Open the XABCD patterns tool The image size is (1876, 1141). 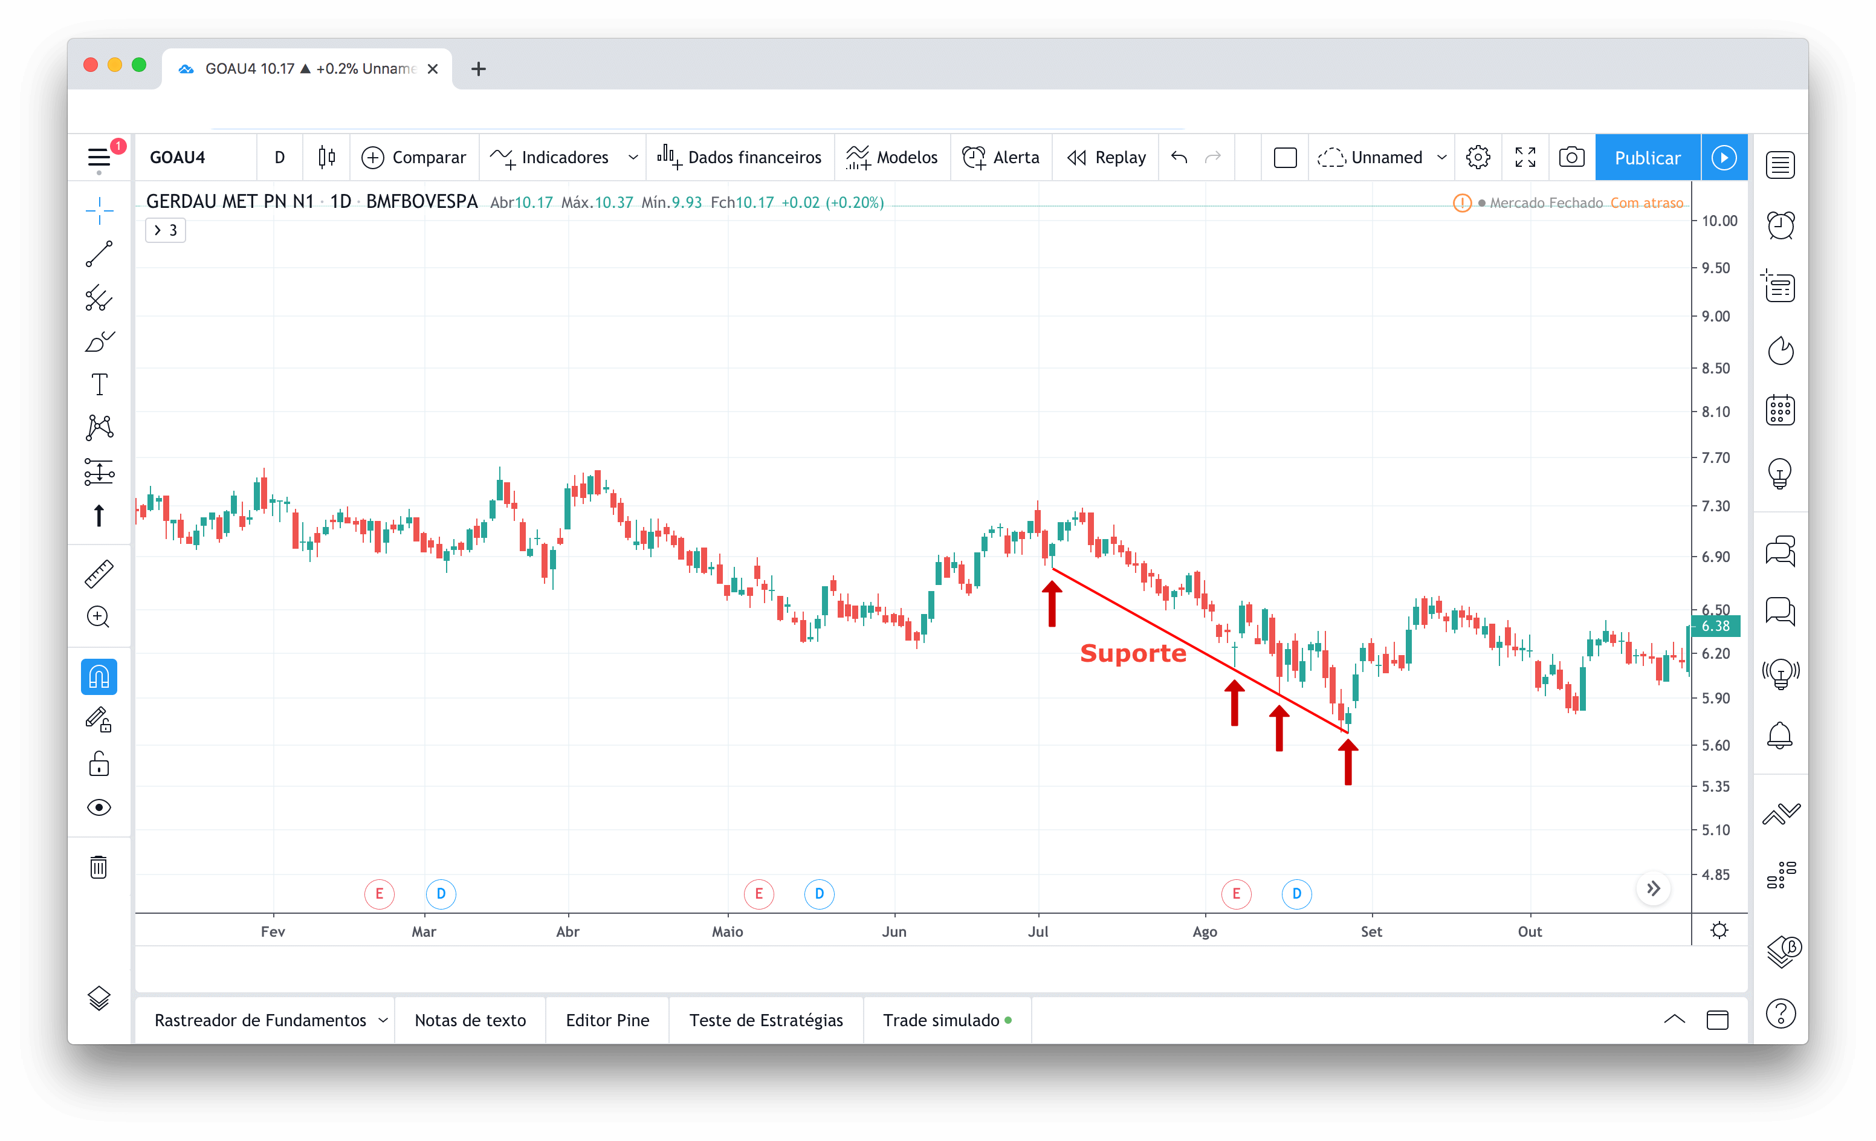click(99, 428)
